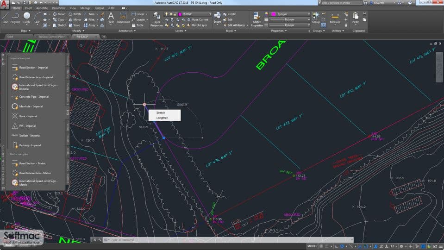Open the Insert ribbon tab
The image size is (444, 250).
click(28, 8)
